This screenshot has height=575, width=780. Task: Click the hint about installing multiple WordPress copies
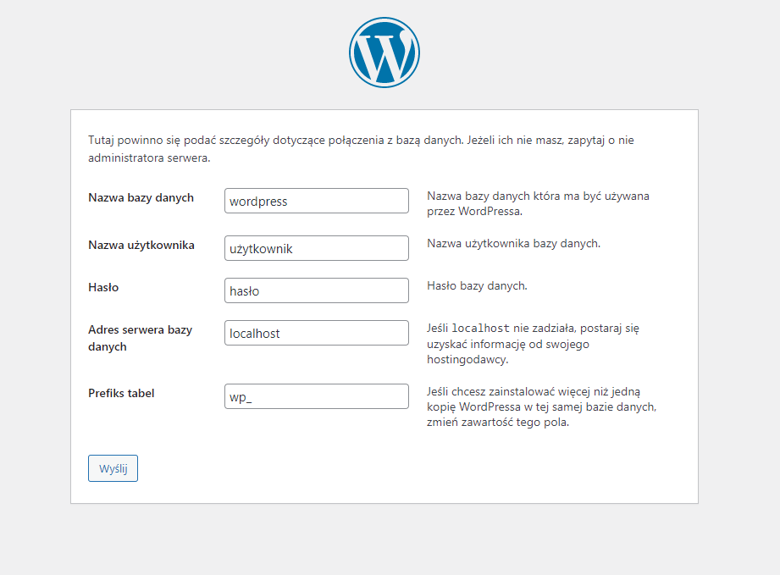(x=542, y=406)
